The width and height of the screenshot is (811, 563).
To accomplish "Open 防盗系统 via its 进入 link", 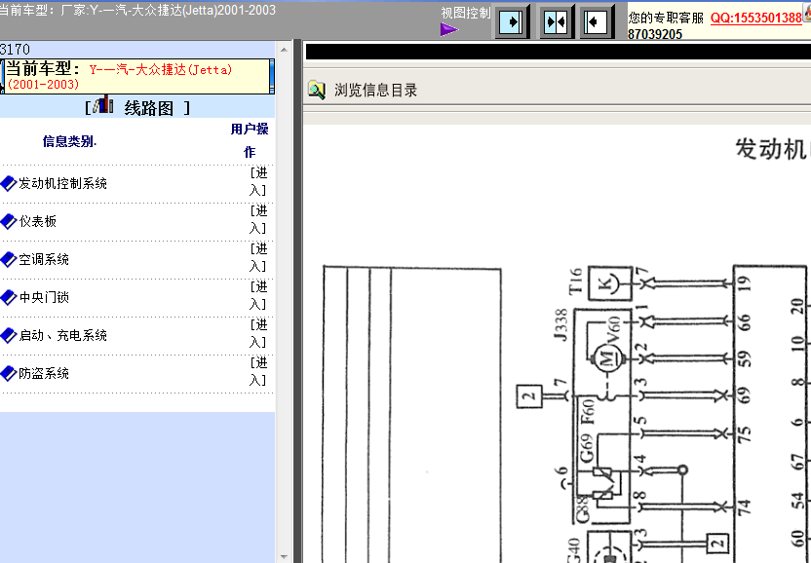I will pyautogui.click(x=258, y=372).
